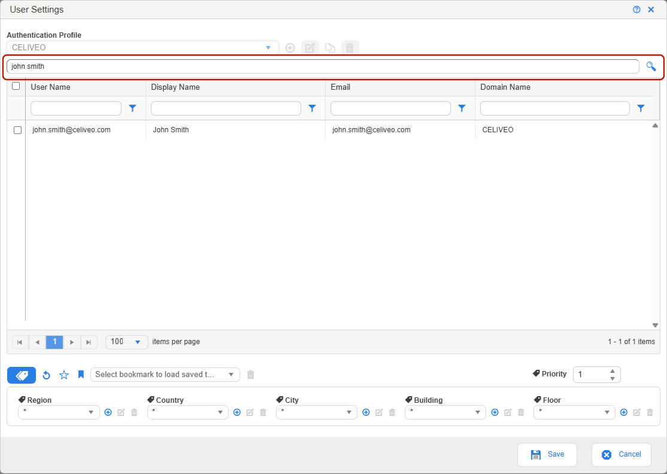This screenshot has width=667, height=474.
Task: Open the City tag dropdown
Action: pyautogui.click(x=317, y=412)
